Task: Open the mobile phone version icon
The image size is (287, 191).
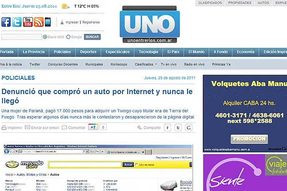Action: (x=48, y=22)
